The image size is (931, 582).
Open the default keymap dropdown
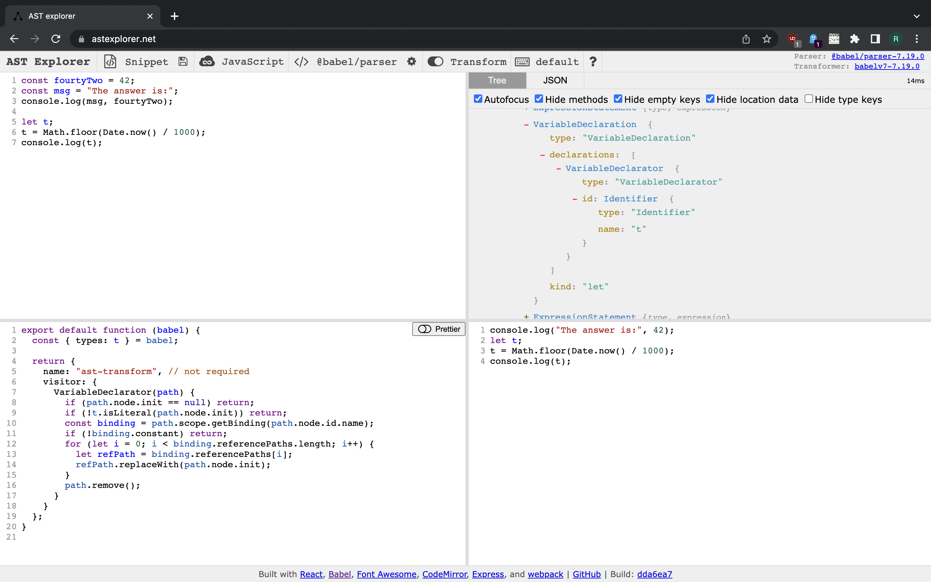[x=557, y=61]
